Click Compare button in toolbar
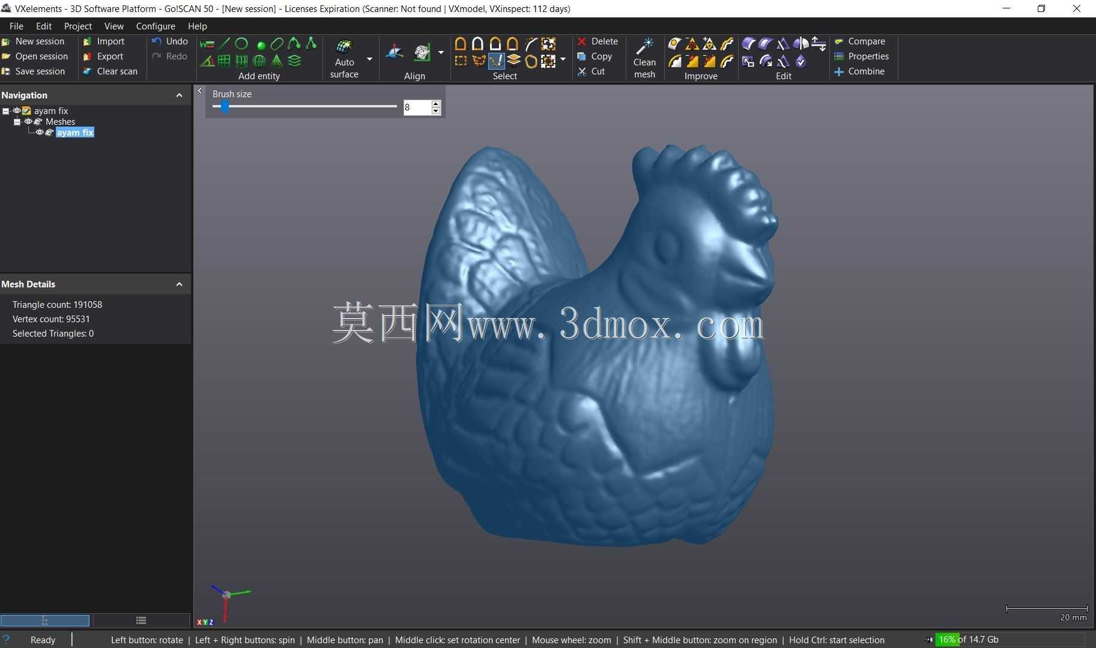 (x=860, y=41)
